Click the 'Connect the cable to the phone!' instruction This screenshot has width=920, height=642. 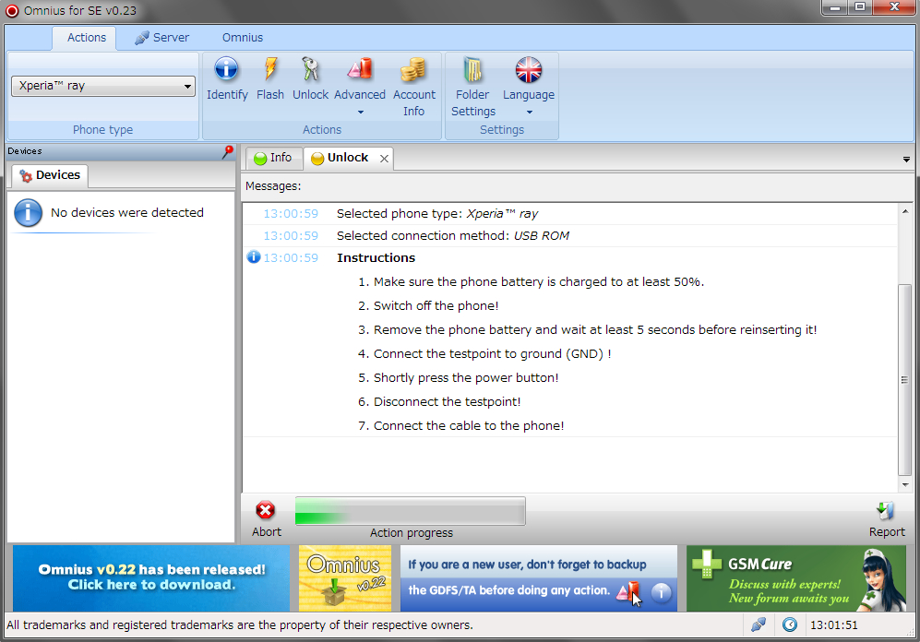pyautogui.click(x=469, y=425)
